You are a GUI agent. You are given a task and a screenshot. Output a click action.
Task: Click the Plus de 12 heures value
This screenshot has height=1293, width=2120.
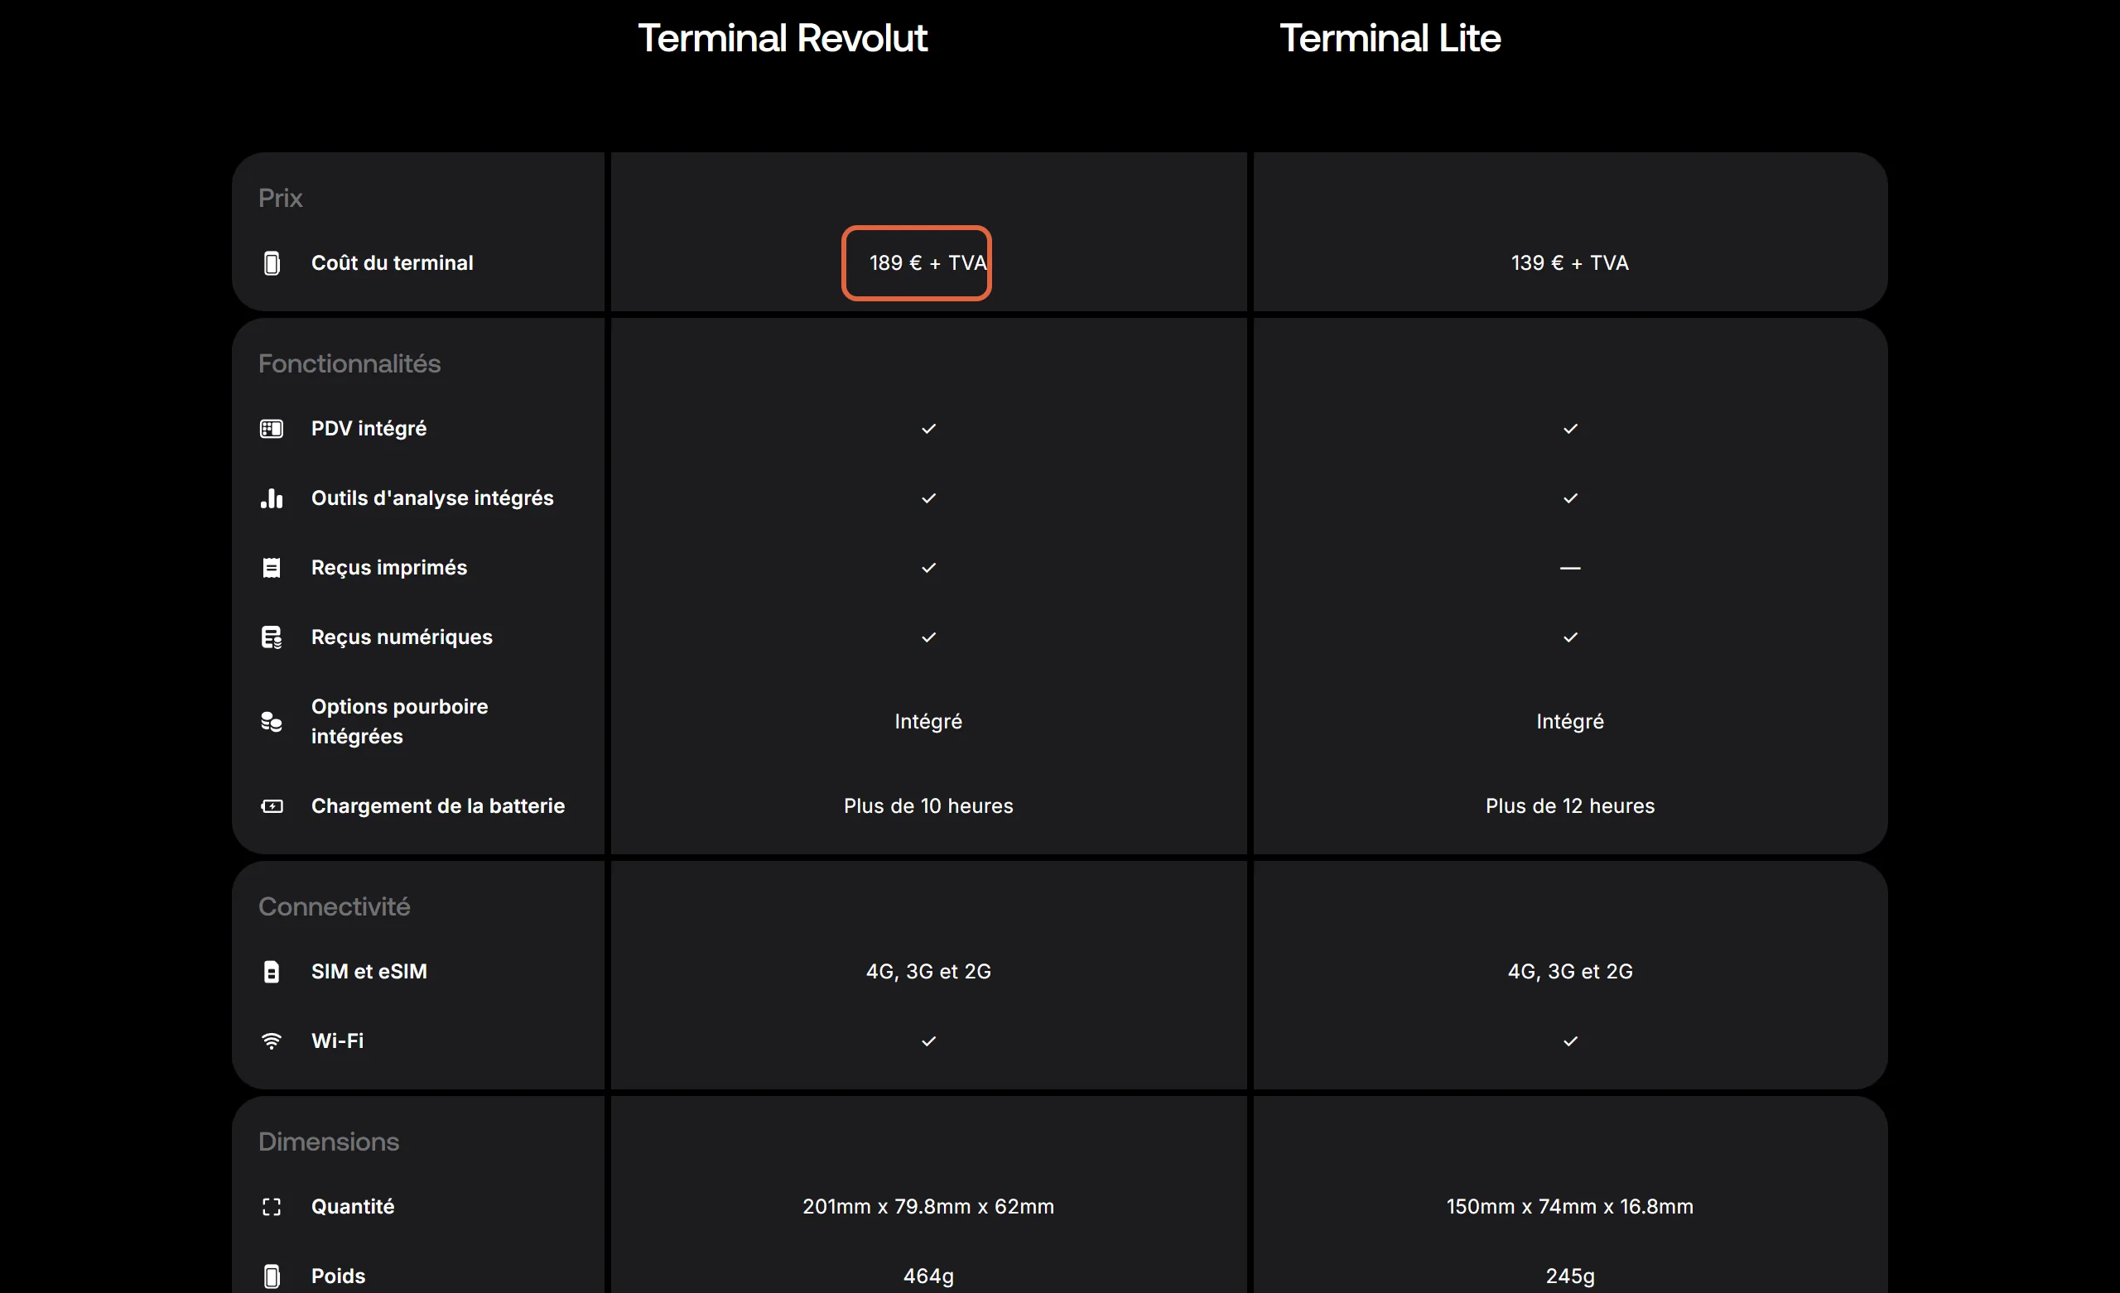pyautogui.click(x=1570, y=806)
